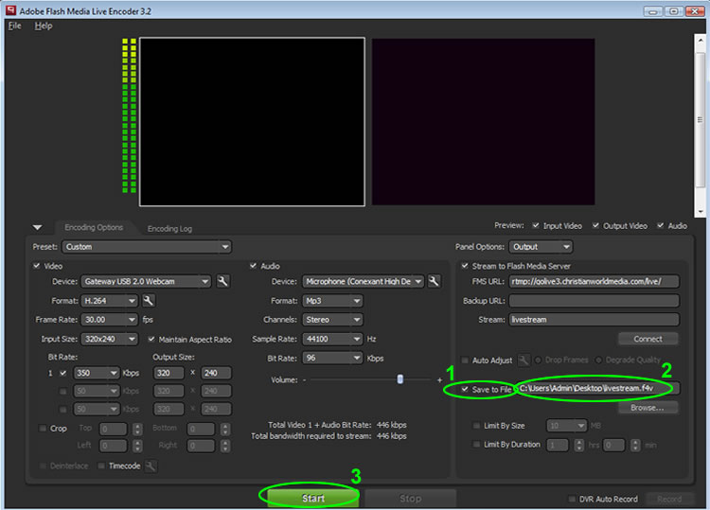
Task: Open the File menu
Action: pyautogui.click(x=14, y=26)
